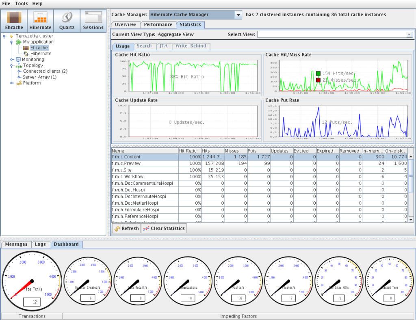Open the Select View combo box
Screen dimensions: 416x320
[335, 35]
